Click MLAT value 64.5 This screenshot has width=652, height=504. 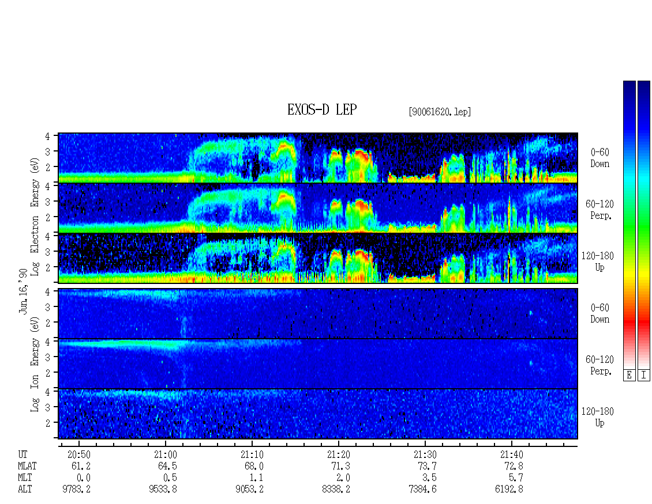tap(167, 466)
